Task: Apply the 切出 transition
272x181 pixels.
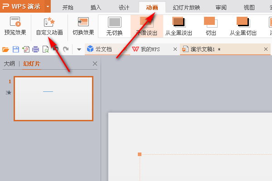Action: click(211, 26)
